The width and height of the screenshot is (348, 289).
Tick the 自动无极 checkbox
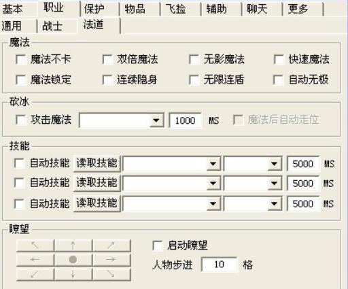(279, 80)
